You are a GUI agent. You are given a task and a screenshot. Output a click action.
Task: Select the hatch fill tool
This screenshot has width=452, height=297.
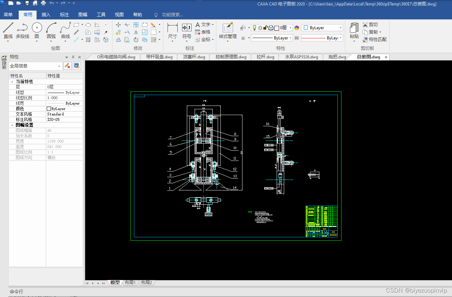pos(88,40)
